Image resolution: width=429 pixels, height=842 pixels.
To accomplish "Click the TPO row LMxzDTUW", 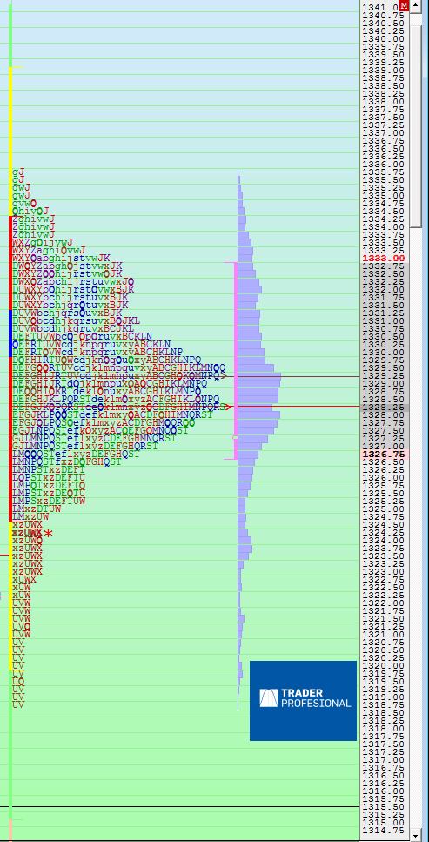I will (x=37, y=509).
